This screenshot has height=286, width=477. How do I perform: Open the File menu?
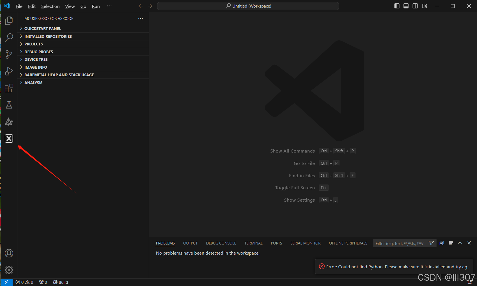coord(19,6)
